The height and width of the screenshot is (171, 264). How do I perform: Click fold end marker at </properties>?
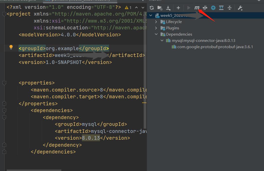(x=4, y=103)
